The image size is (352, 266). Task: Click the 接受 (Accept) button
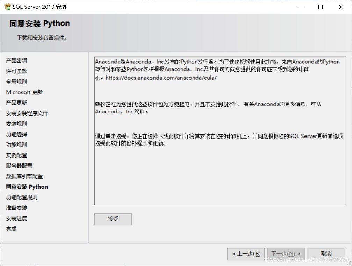pos(113,219)
